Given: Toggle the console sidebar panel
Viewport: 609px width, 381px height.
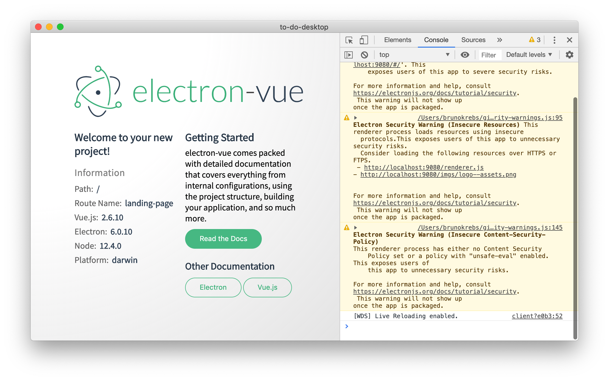Looking at the screenshot, I should point(348,55).
